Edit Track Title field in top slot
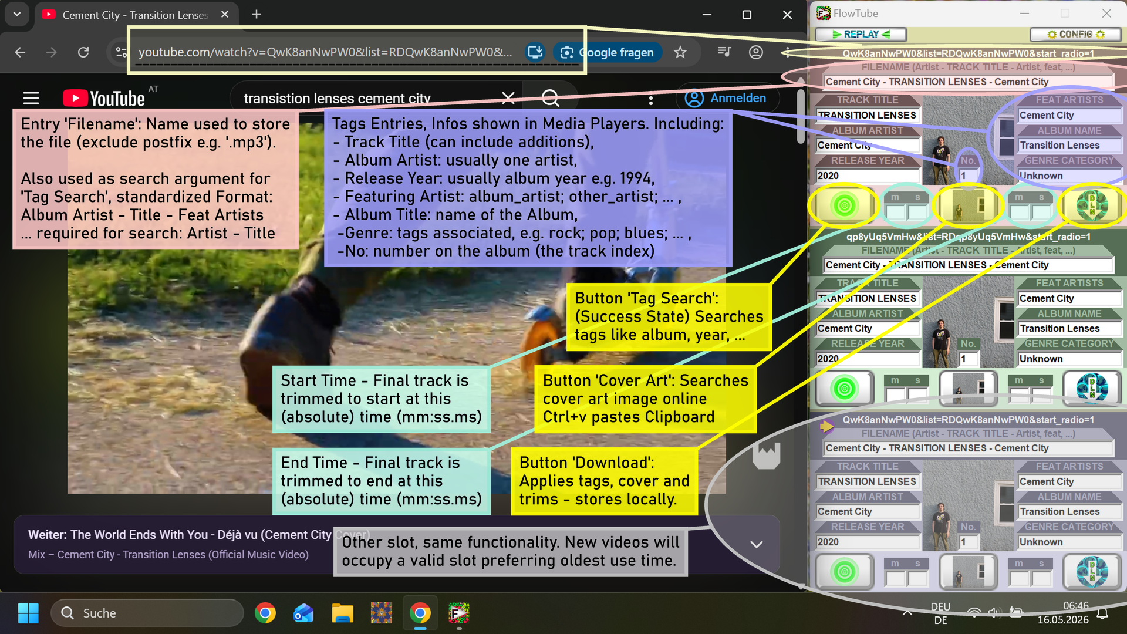The image size is (1127, 634). point(868,115)
